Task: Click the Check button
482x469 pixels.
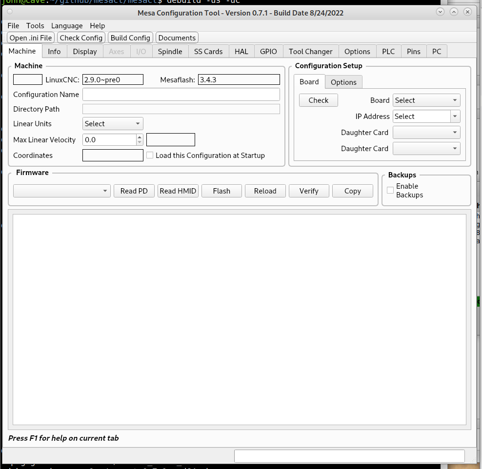Action: [x=319, y=100]
